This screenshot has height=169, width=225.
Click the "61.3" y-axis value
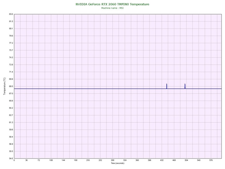11,123
